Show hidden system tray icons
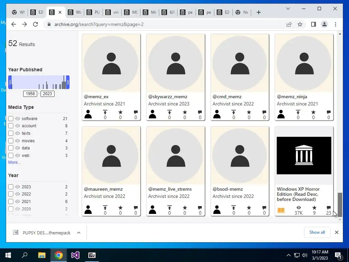Image resolution: width=349 pixels, height=262 pixels. (288, 255)
